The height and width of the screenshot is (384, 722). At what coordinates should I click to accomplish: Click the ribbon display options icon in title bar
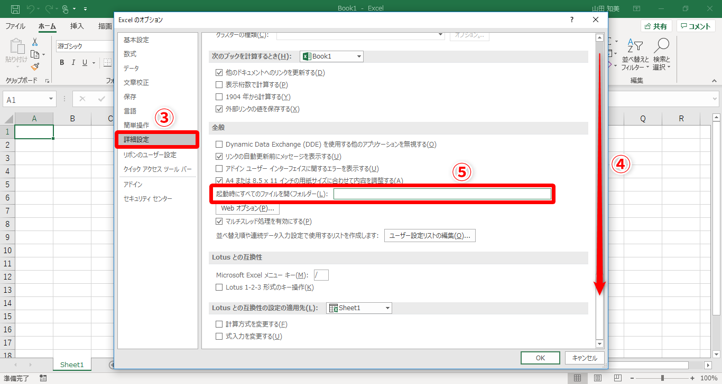637,9
